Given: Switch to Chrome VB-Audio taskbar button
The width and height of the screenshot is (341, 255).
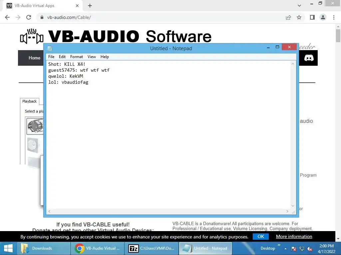Looking at the screenshot, I should 97,248.
